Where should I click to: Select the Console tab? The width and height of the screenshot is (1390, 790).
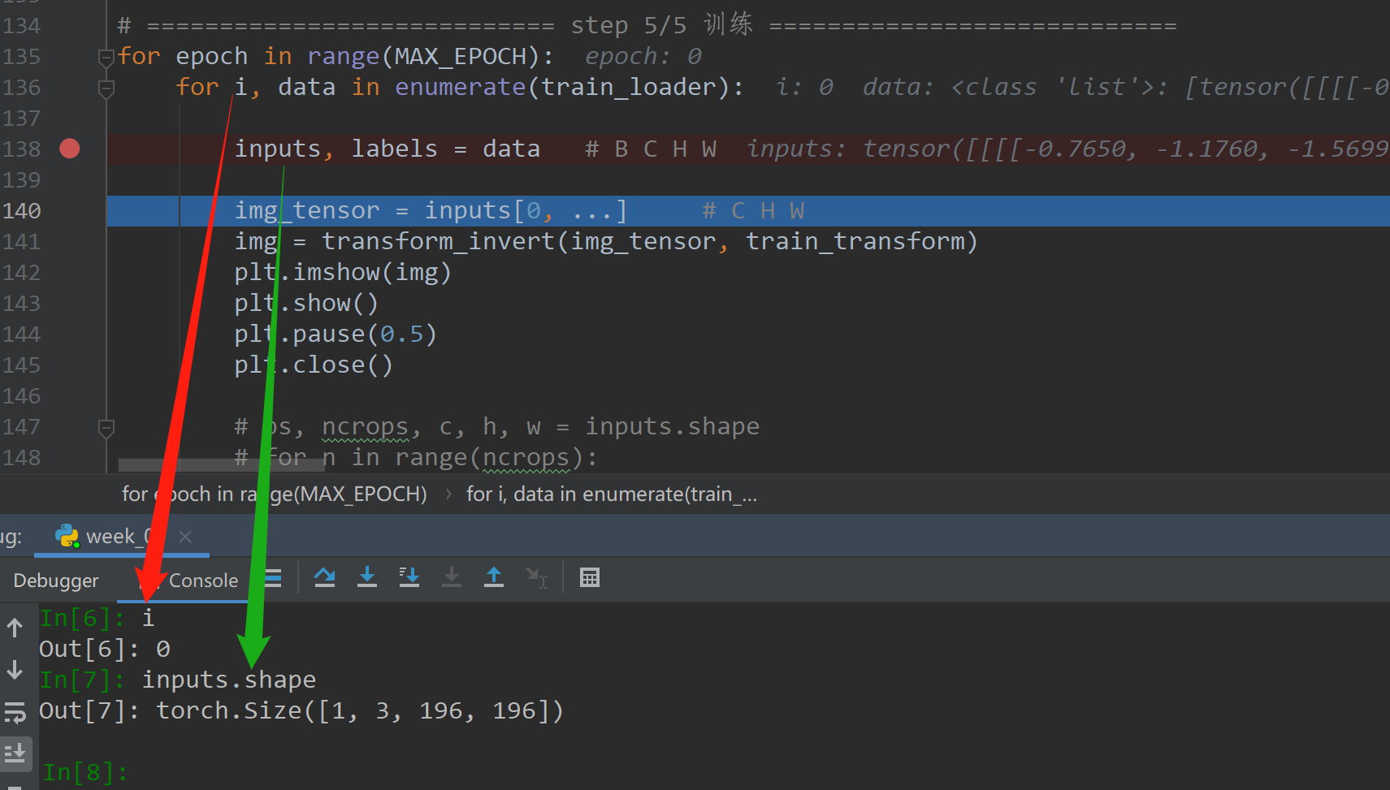(x=203, y=581)
